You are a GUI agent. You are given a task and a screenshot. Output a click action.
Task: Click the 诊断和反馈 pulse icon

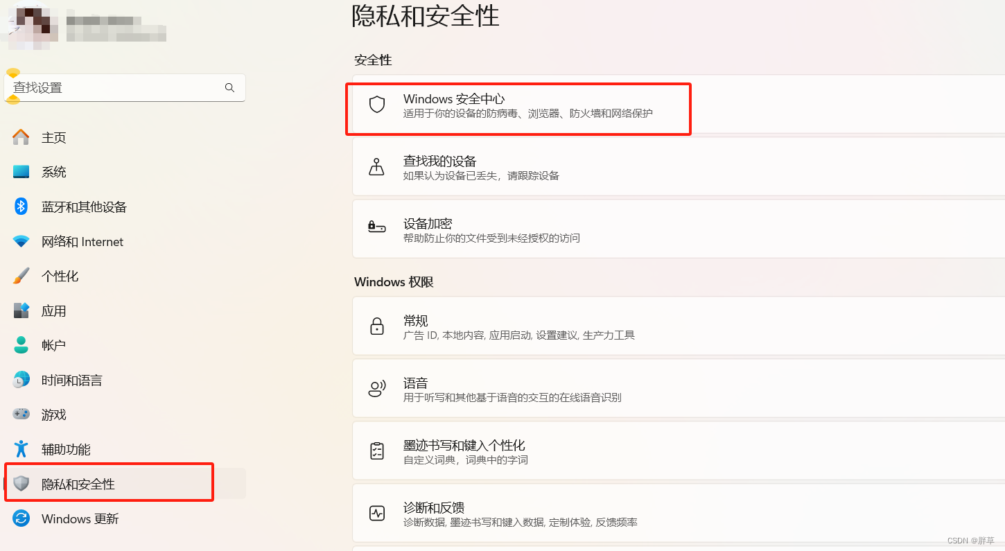(x=376, y=514)
